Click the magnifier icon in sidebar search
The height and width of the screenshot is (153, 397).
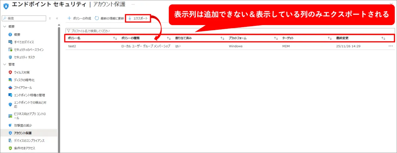tap(5, 19)
